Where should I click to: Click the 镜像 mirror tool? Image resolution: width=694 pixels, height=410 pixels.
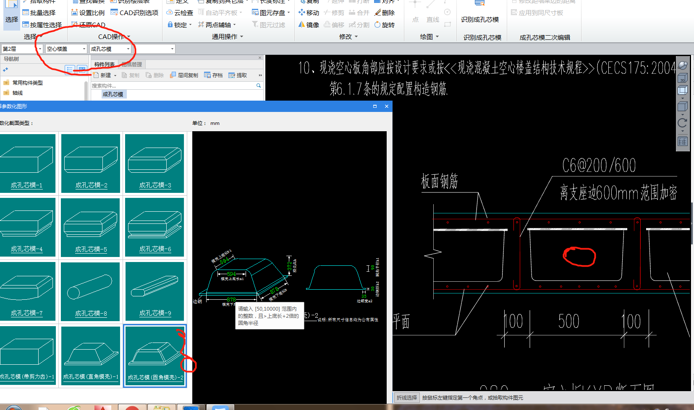pyautogui.click(x=309, y=25)
